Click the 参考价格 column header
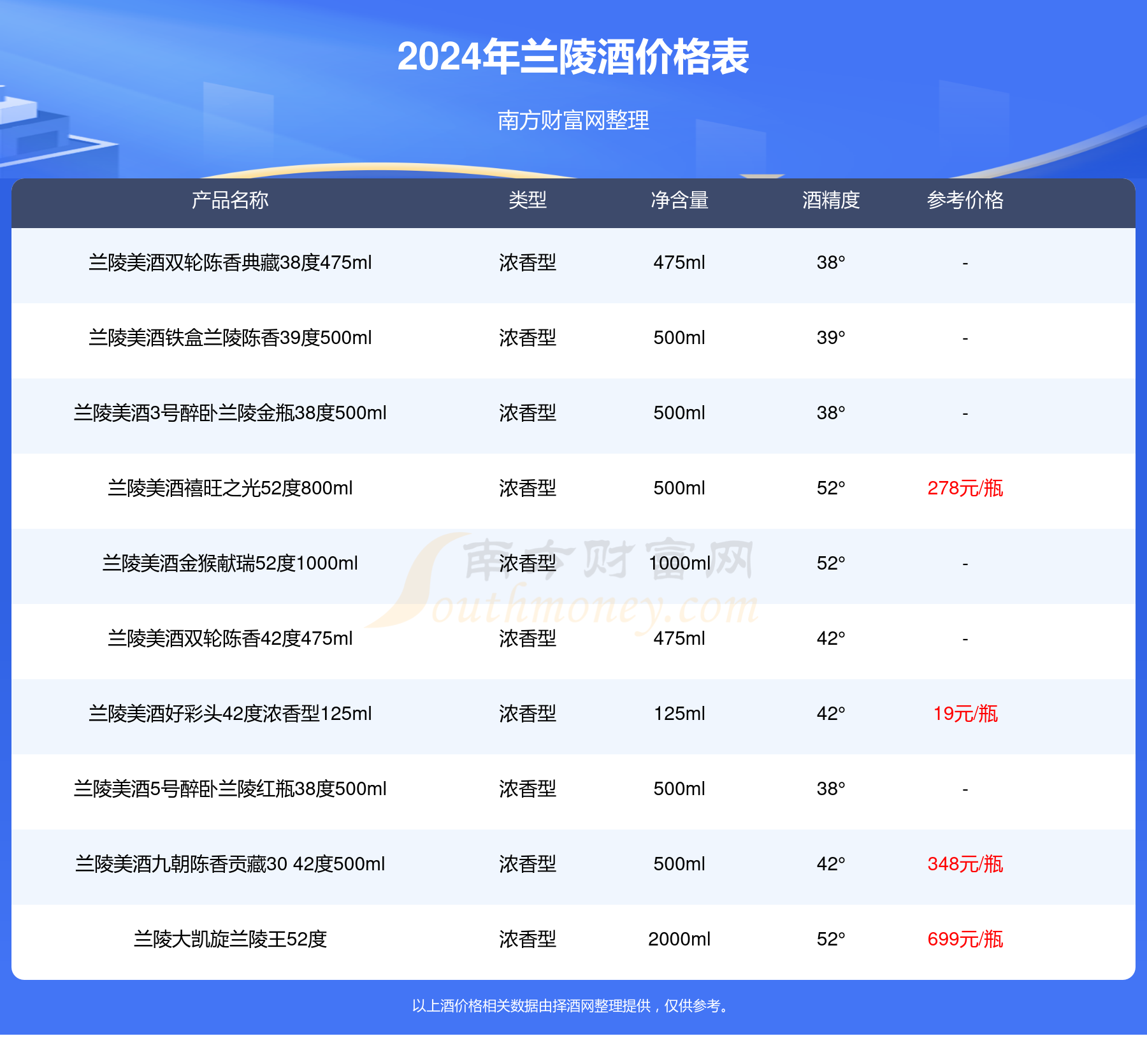The height and width of the screenshot is (1064, 1147). point(965,200)
